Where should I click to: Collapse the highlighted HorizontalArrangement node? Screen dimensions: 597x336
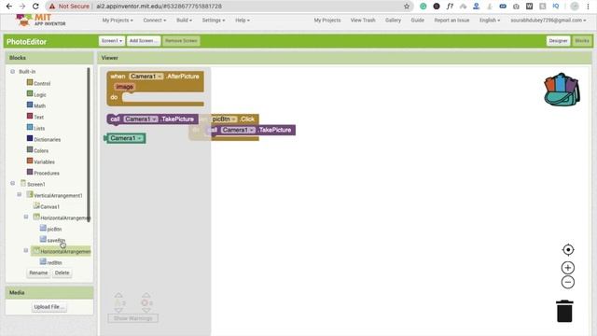pyautogui.click(x=26, y=251)
